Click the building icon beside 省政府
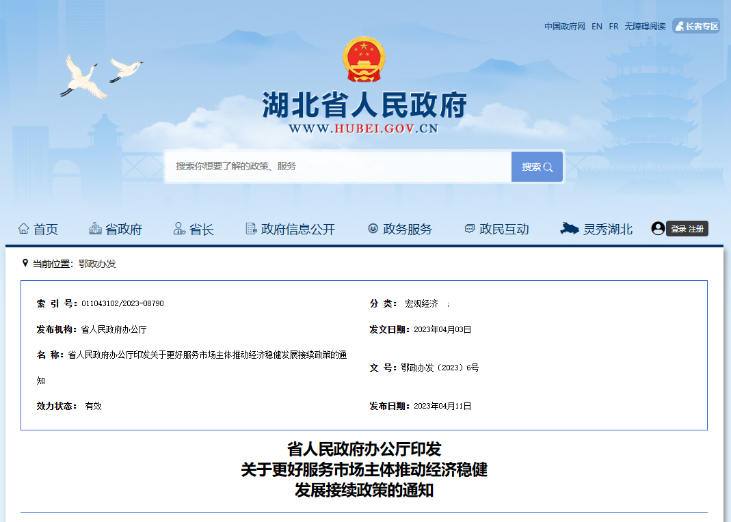This screenshot has width=731, height=522. click(95, 229)
